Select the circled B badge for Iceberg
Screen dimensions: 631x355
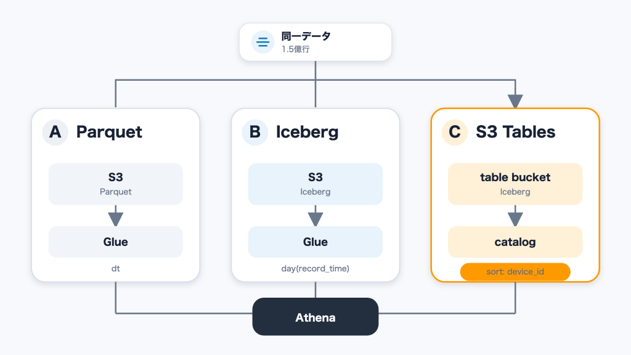click(254, 132)
